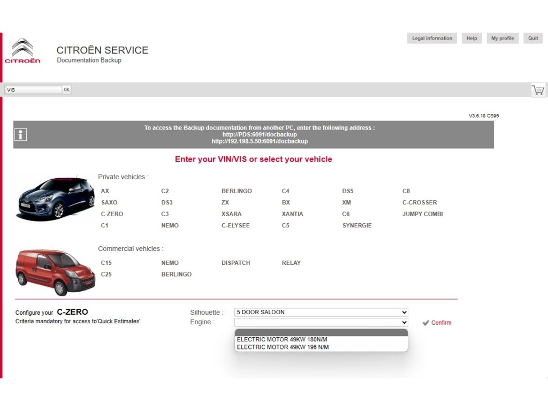Select private vehicle C3
This screenshot has width=548, height=411.
pyautogui.click(x=165, y=214)
